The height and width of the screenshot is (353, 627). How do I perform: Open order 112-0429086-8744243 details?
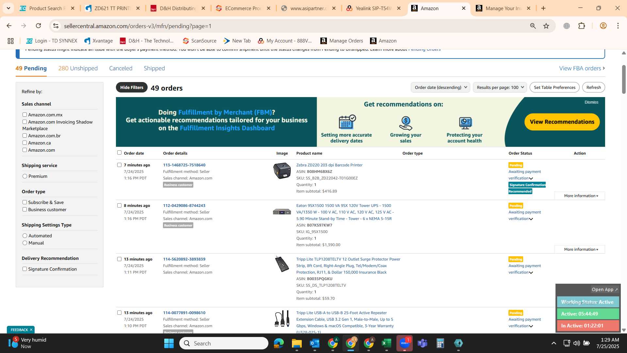point(184,206)
